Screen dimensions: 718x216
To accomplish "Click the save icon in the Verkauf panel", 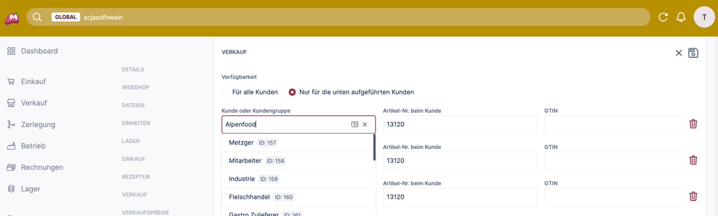I will [x=693, y=53].
